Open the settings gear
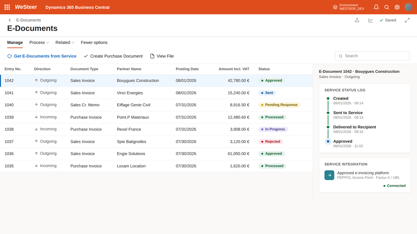This screenshot has height=234, width=417. point(397,7)
